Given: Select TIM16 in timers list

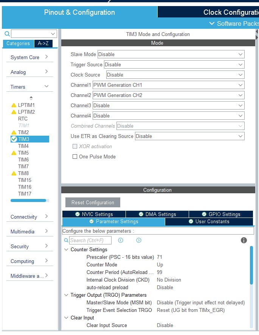Looking at the screenshot, I should (25, 187).
